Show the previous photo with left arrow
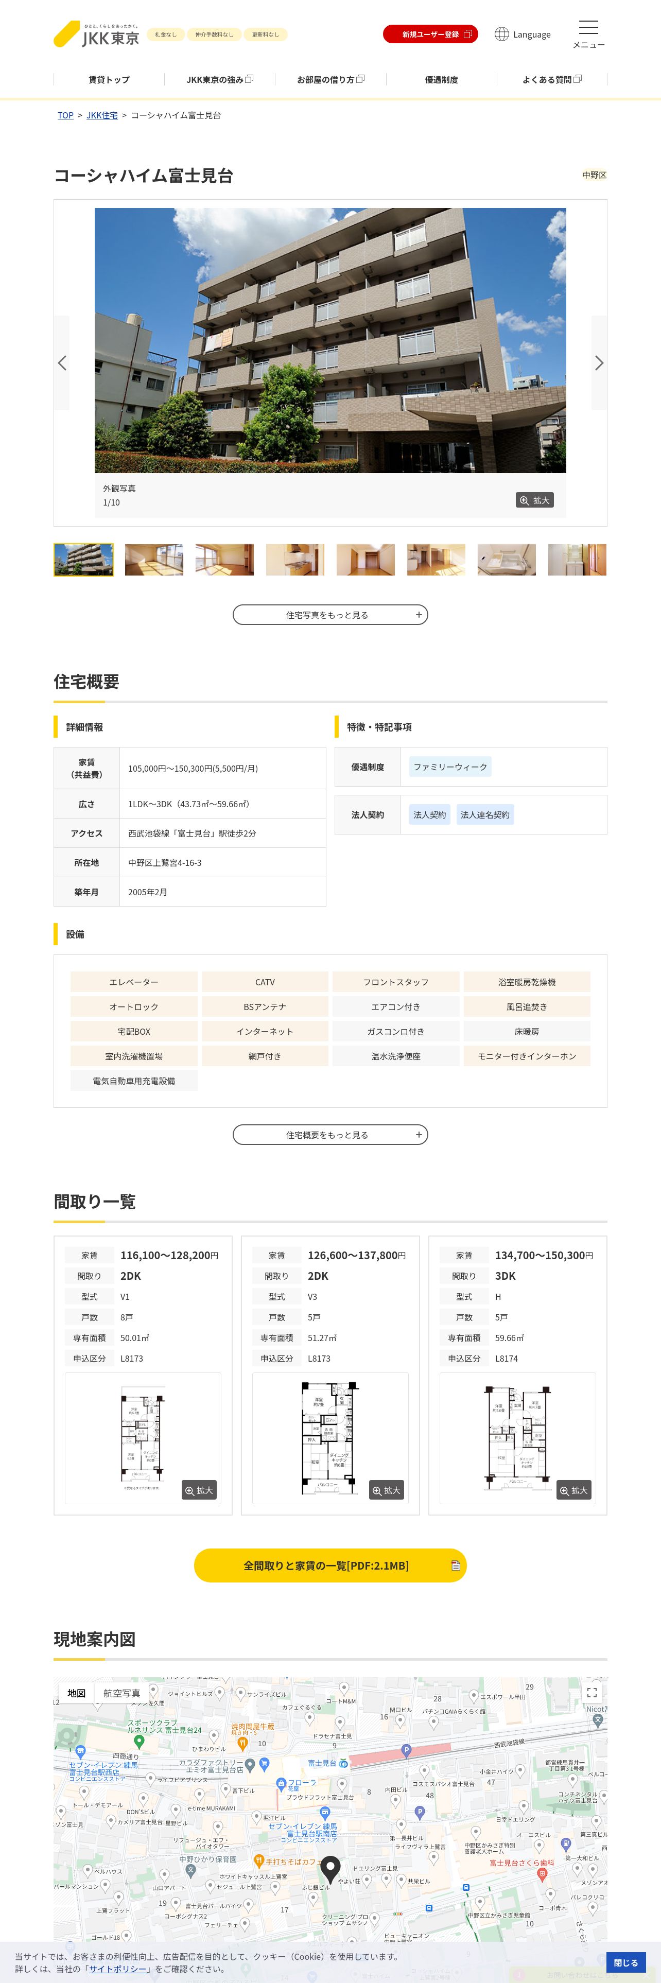Screen dimensions: 661x1983 click(x=62, y=362)
